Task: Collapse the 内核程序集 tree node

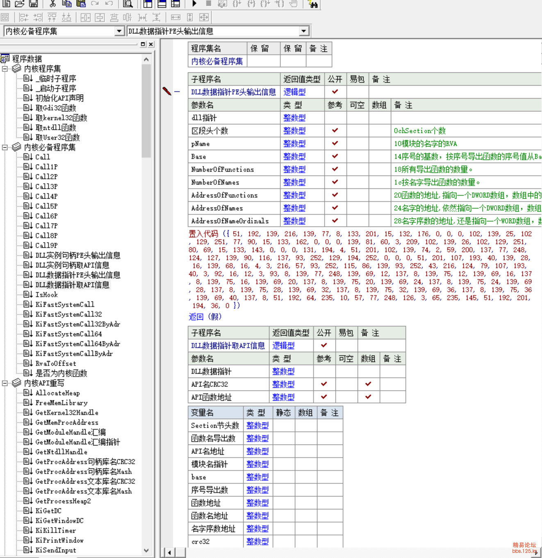Action: [5, 69]
